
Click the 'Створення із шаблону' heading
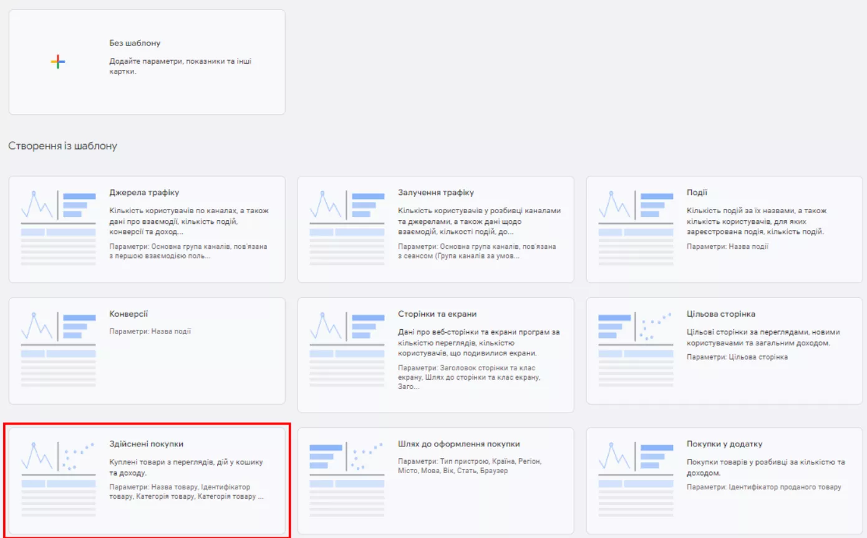pos(62,146)
